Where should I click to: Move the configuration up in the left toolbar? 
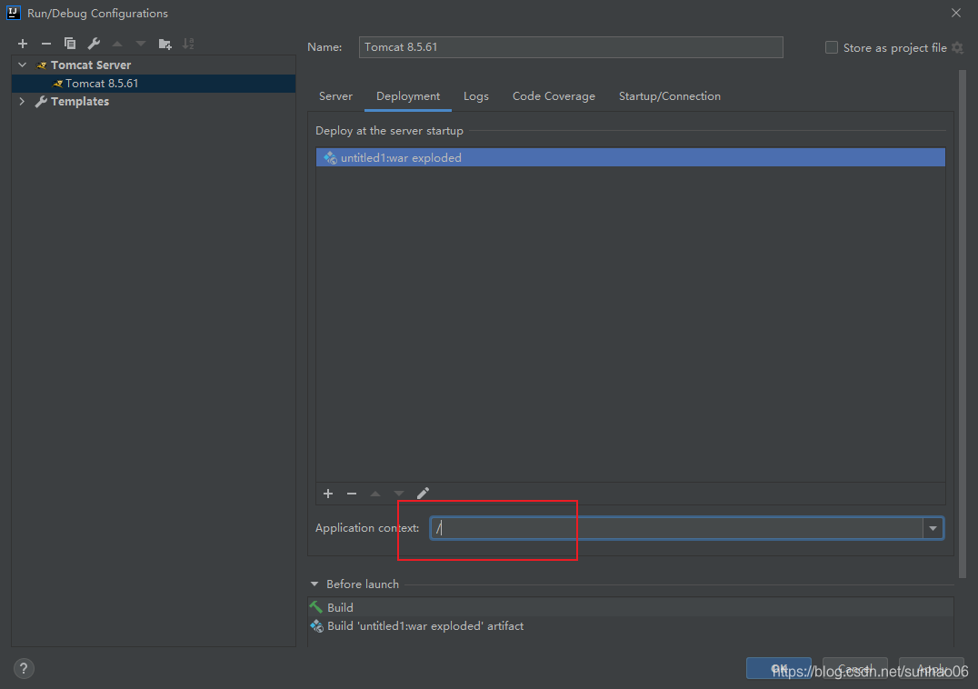pos(117,44)
